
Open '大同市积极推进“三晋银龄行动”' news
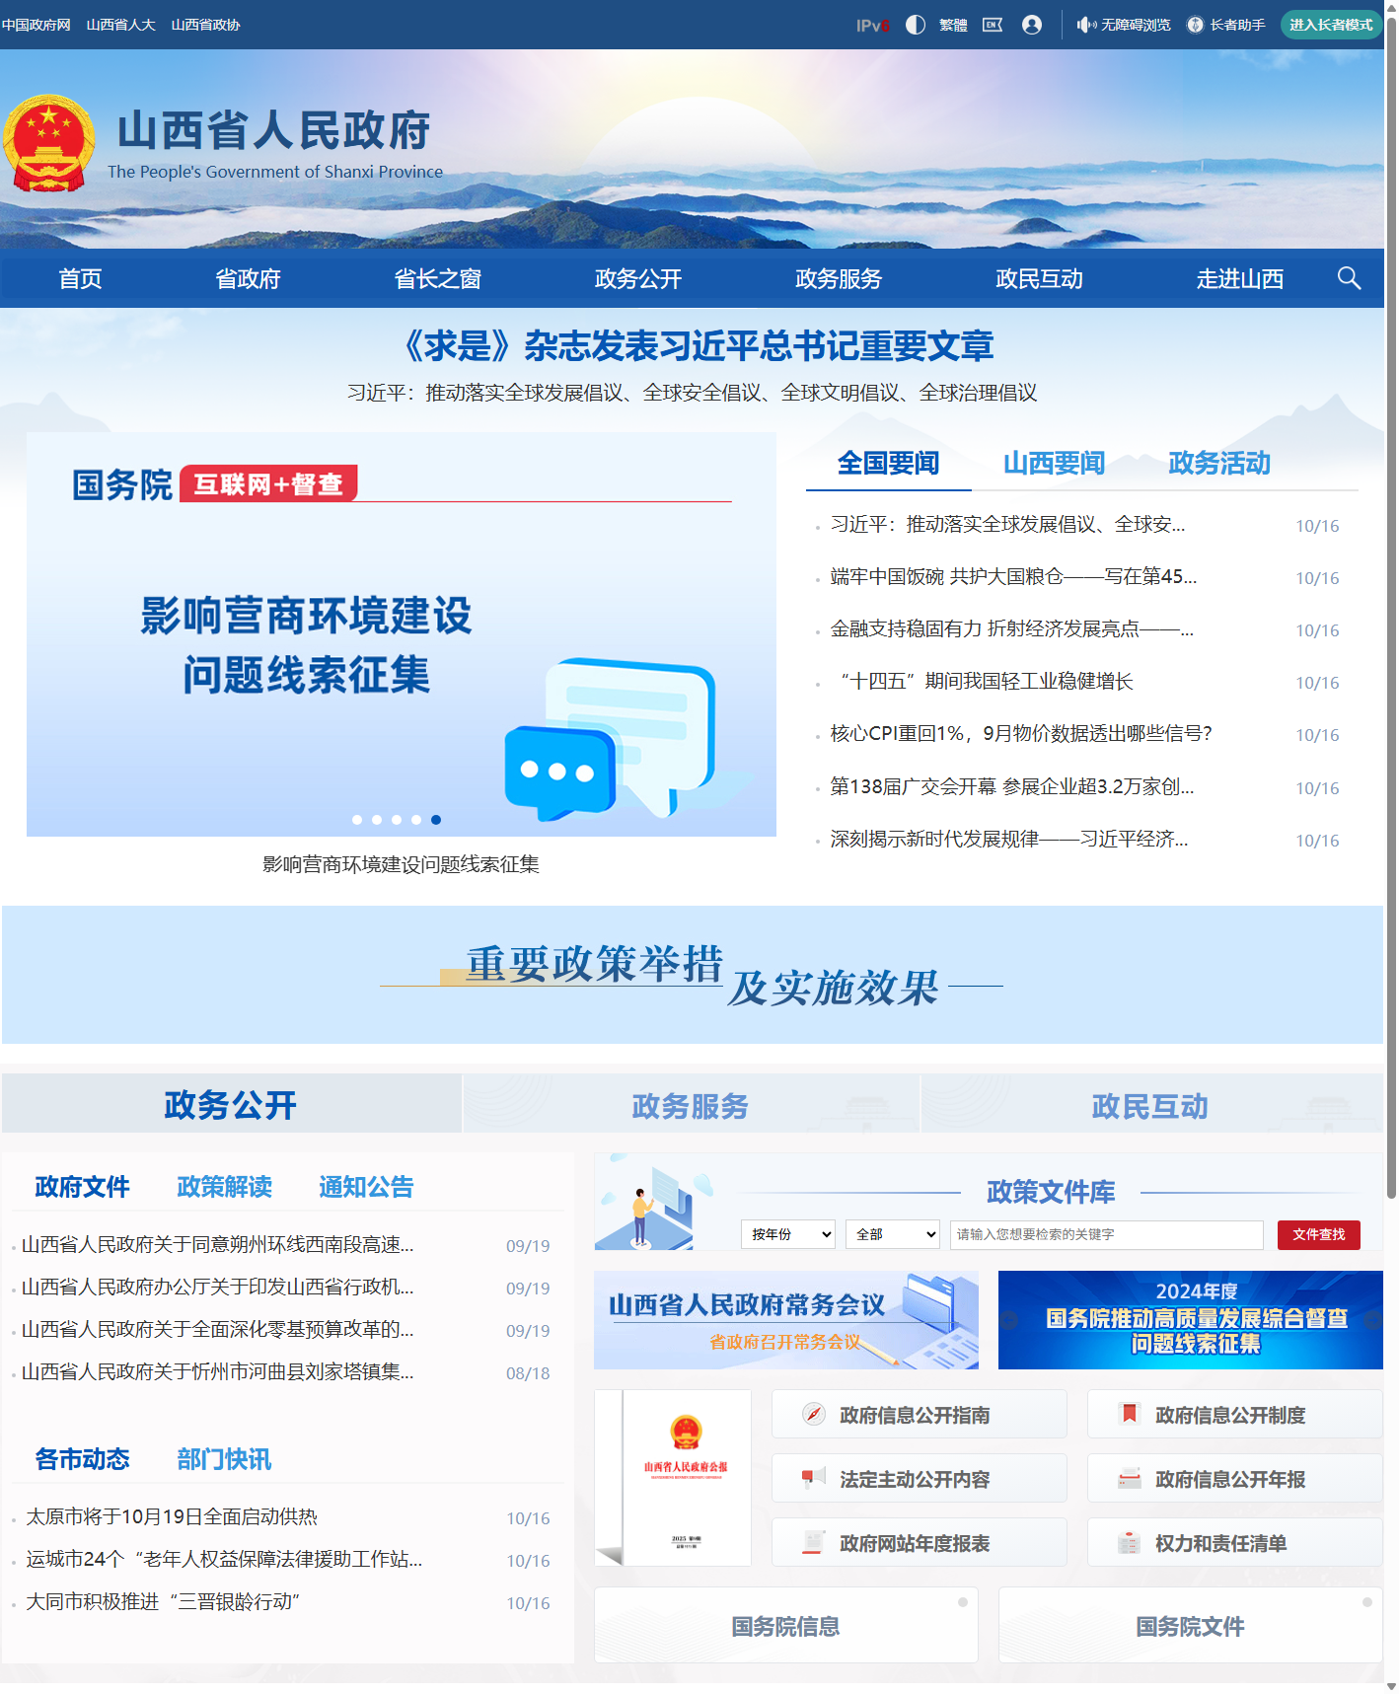(163, 1602)
